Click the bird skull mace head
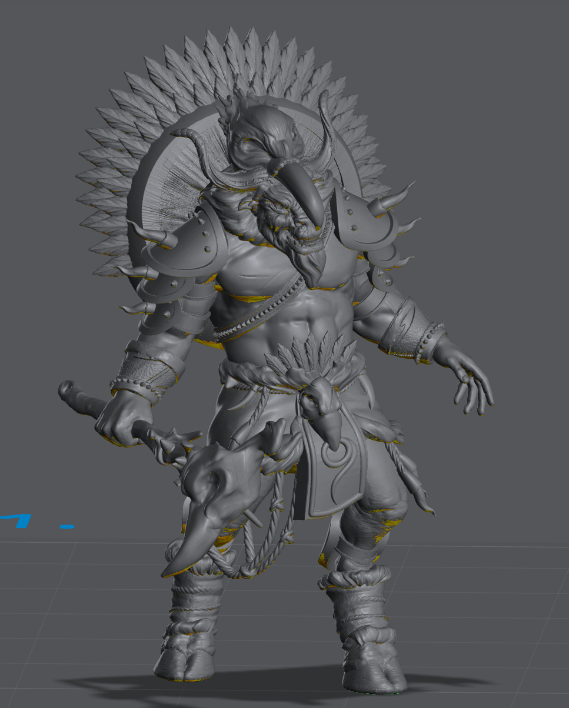 (x=218, y=503)
